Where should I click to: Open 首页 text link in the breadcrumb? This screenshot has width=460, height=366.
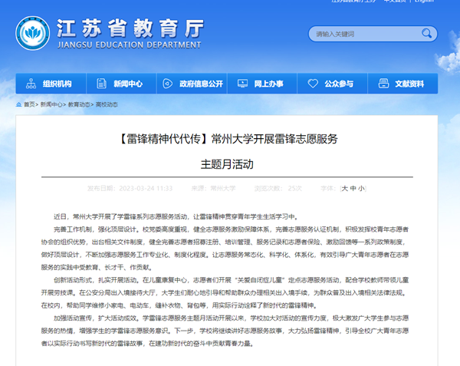[x=29, y=104]
